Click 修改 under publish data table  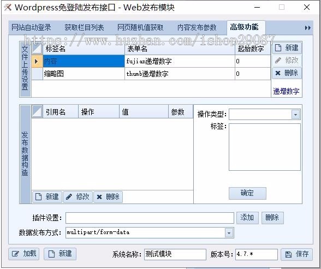tap(78, 197)
